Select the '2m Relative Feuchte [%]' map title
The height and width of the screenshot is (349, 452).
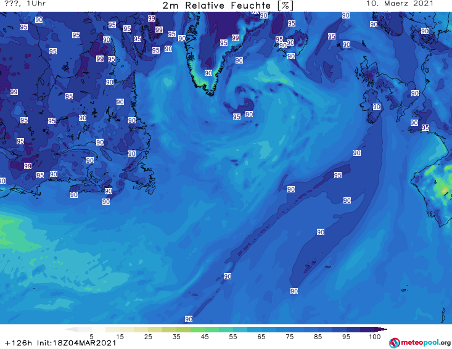228,6
